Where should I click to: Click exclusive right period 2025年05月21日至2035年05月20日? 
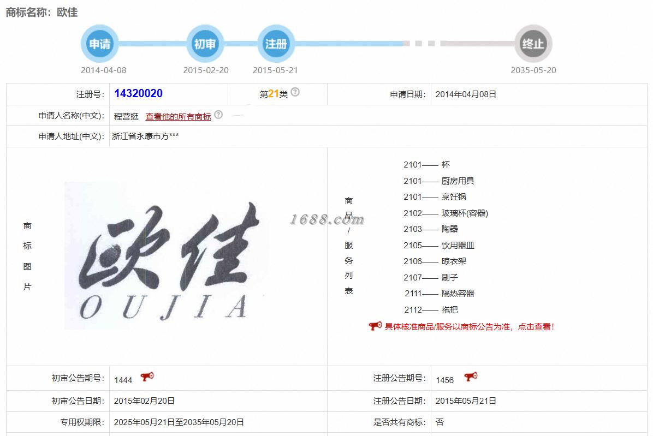(x=179, y=422)
